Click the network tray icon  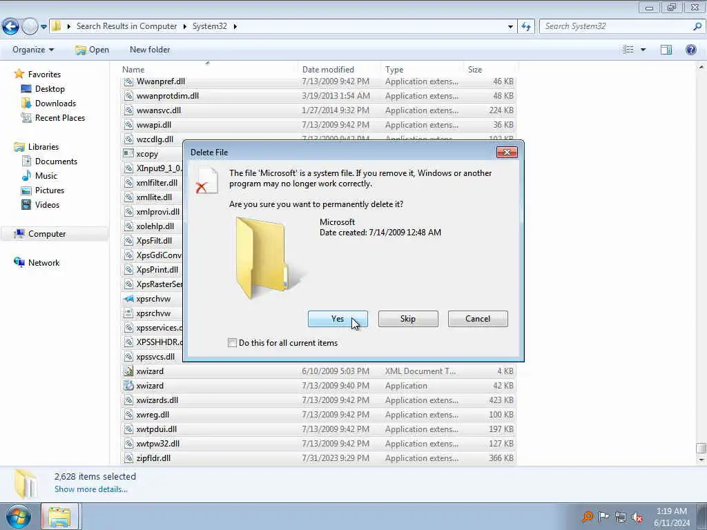pos(621,517)
